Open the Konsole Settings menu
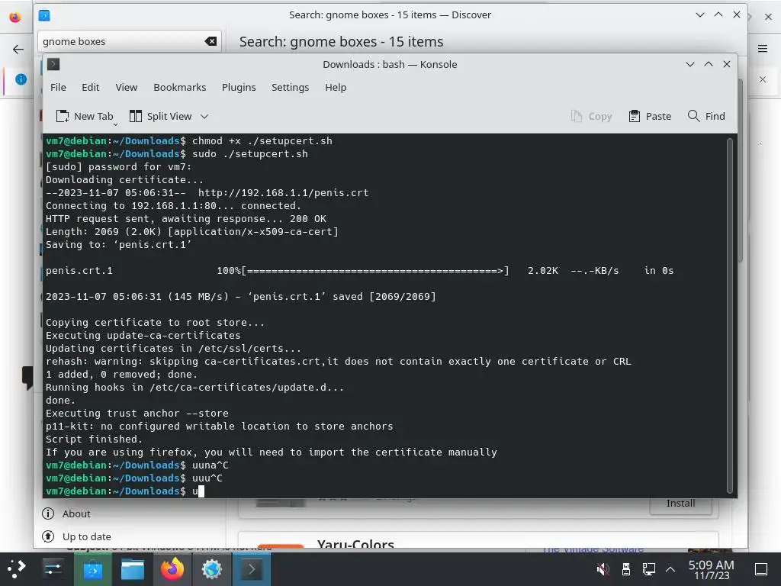The height and width of the screenshot is (586, 781). 290,87
